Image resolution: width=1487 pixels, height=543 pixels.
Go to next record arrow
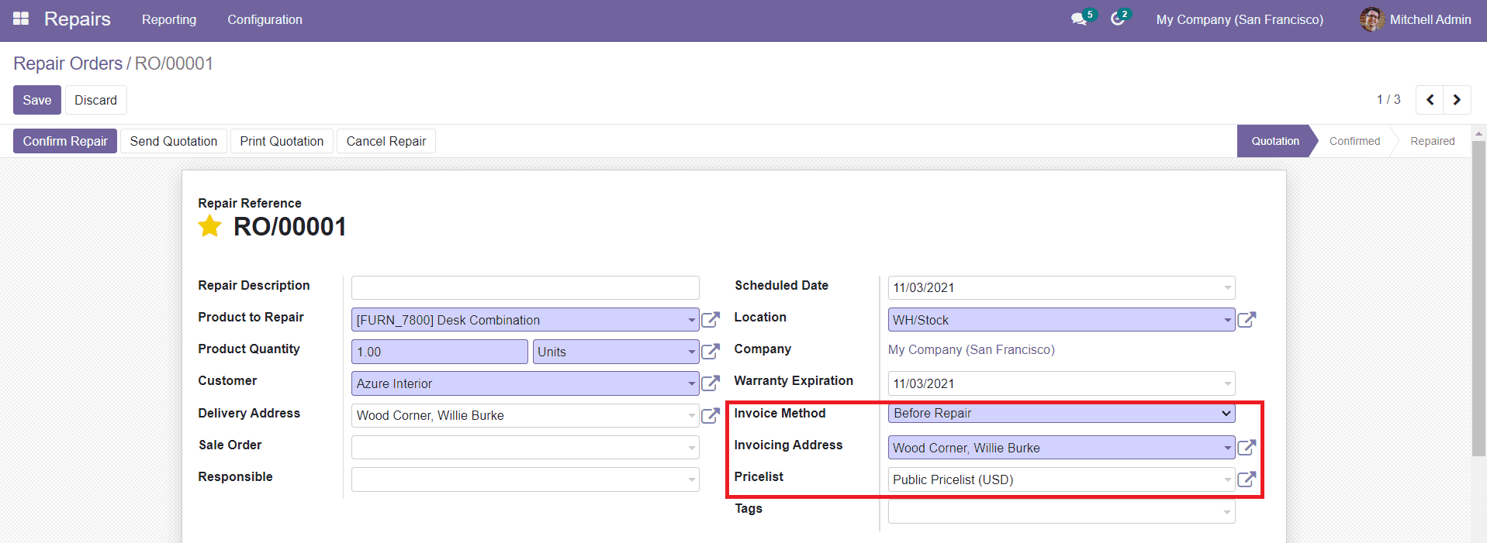tap(1457, 100)
